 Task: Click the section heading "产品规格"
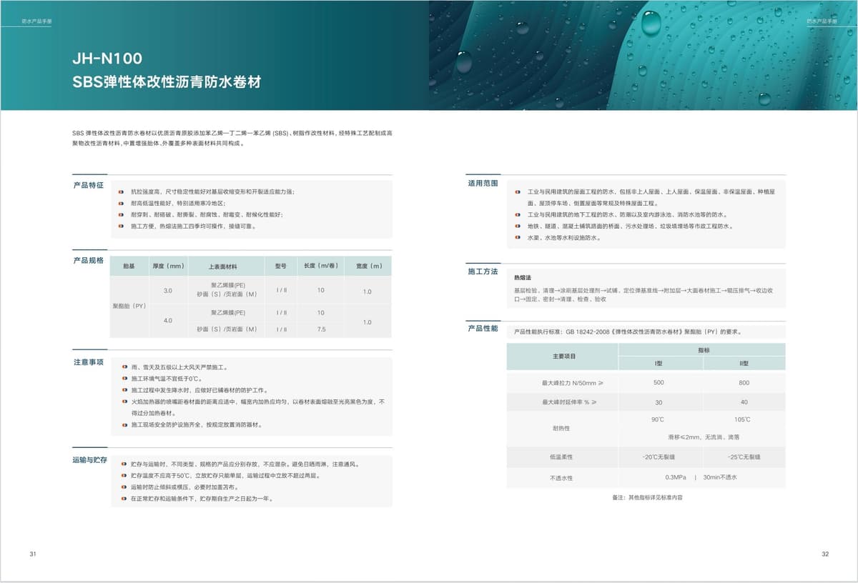tap(89, 260)
